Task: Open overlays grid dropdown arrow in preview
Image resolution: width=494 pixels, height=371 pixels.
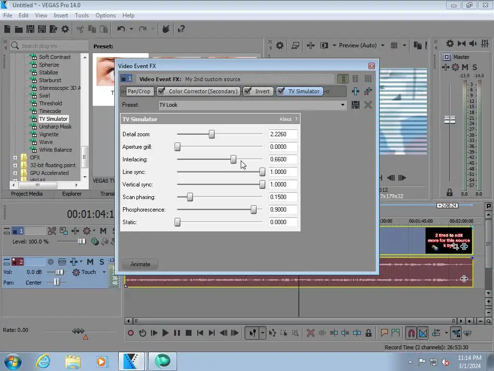Action: click(x=404, y=45)
